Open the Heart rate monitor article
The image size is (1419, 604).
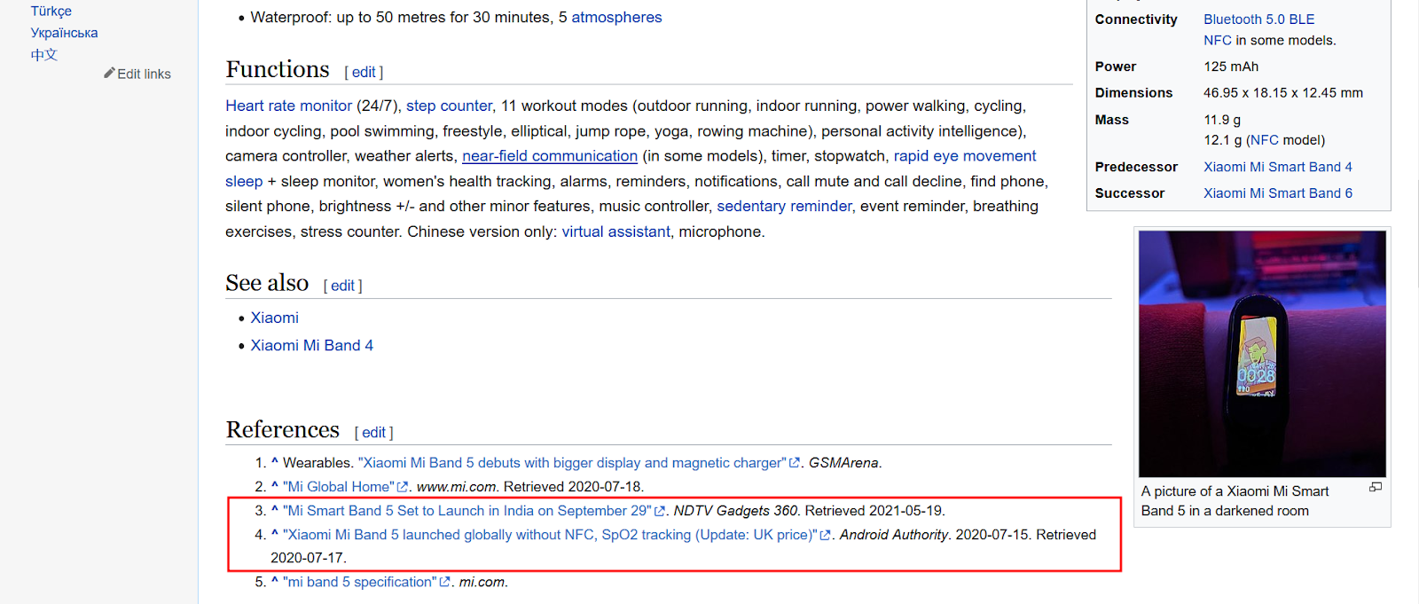pos(288,106)
